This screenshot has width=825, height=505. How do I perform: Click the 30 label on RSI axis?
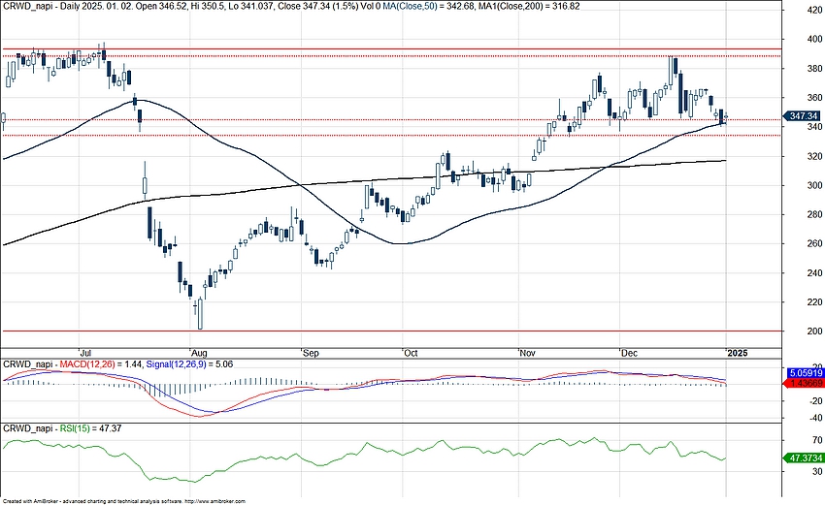point(817,471)
